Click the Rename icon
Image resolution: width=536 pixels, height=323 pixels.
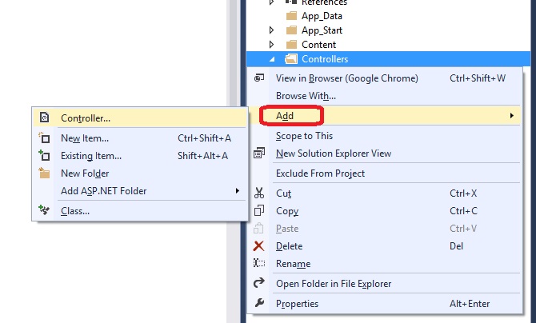[x=258, y=264]
